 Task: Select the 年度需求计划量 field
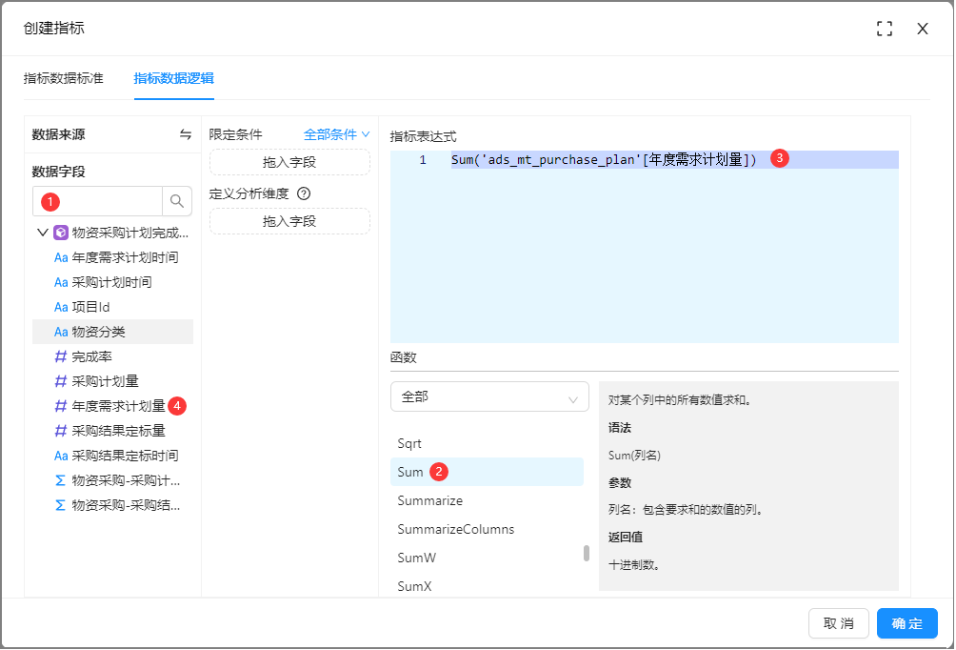(118, 406)
